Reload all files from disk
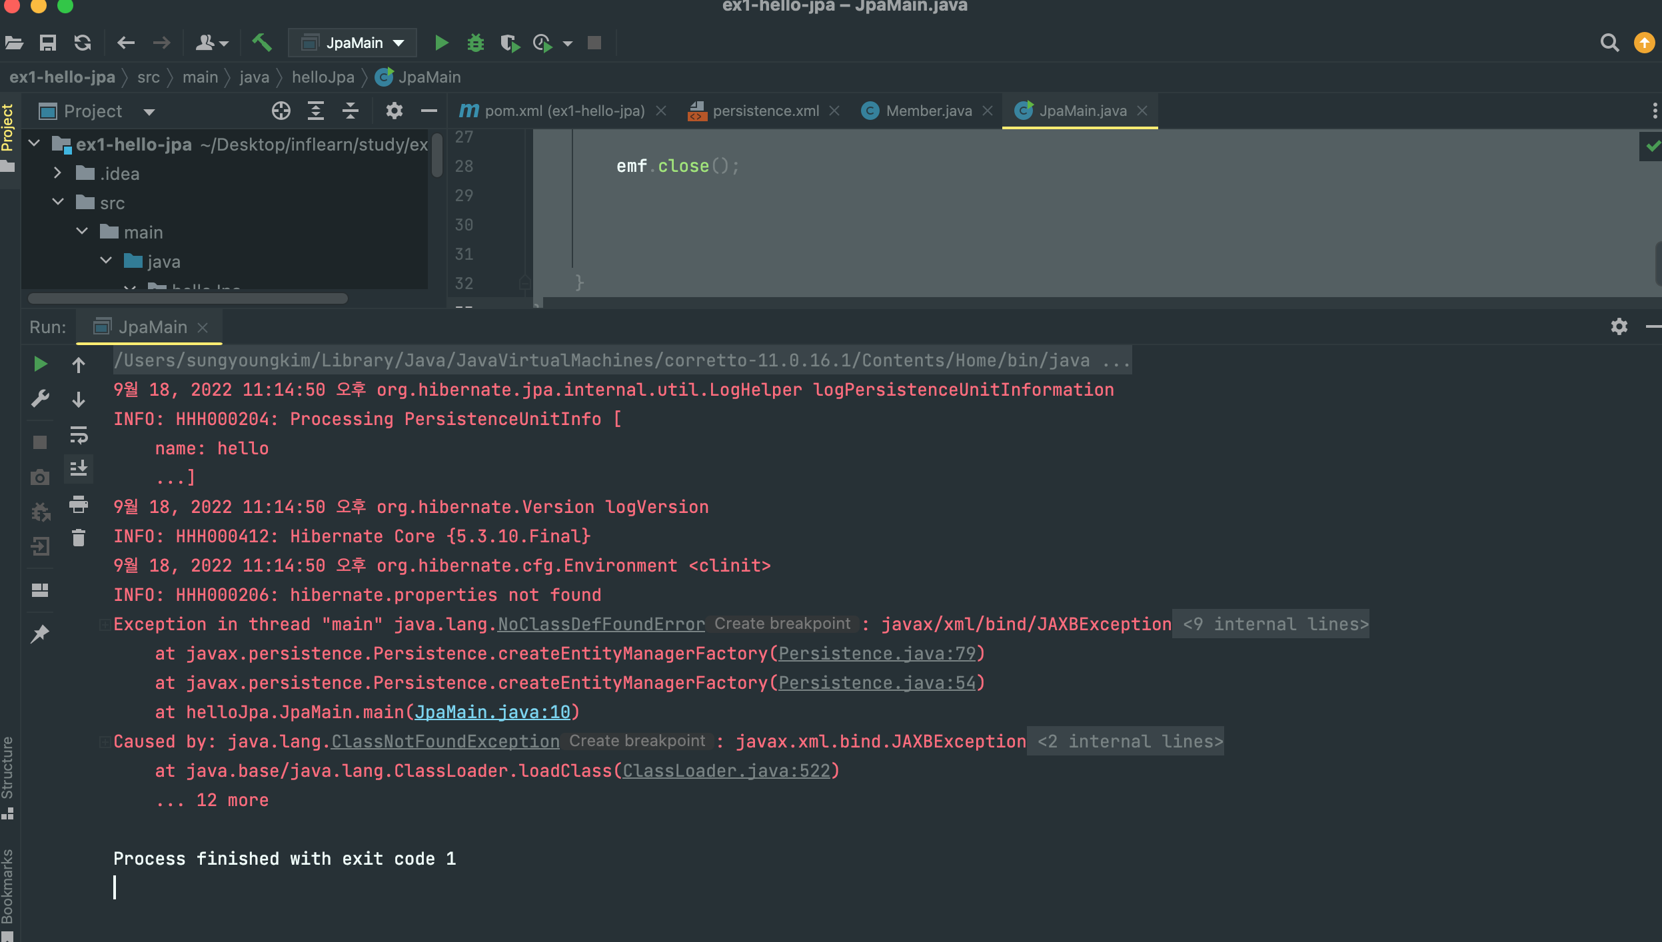Screen dimensions: 1662x942 point(83,43)
